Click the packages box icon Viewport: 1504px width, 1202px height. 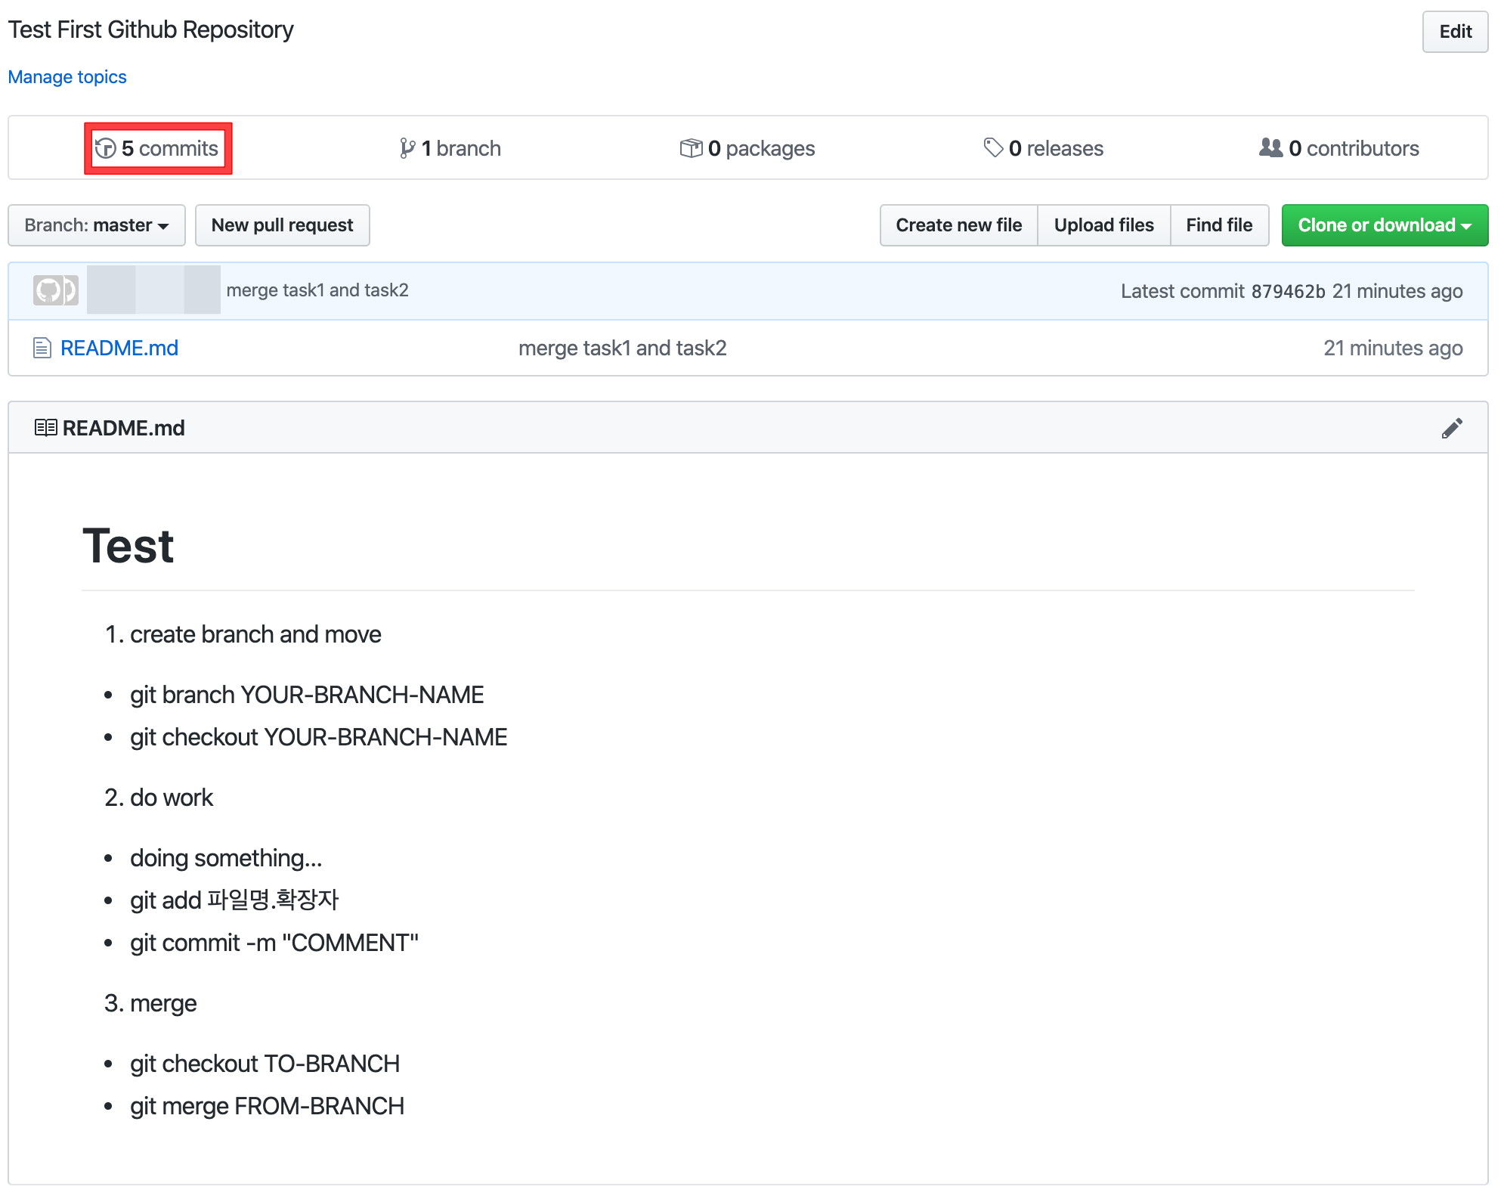[x=691, y=148]
